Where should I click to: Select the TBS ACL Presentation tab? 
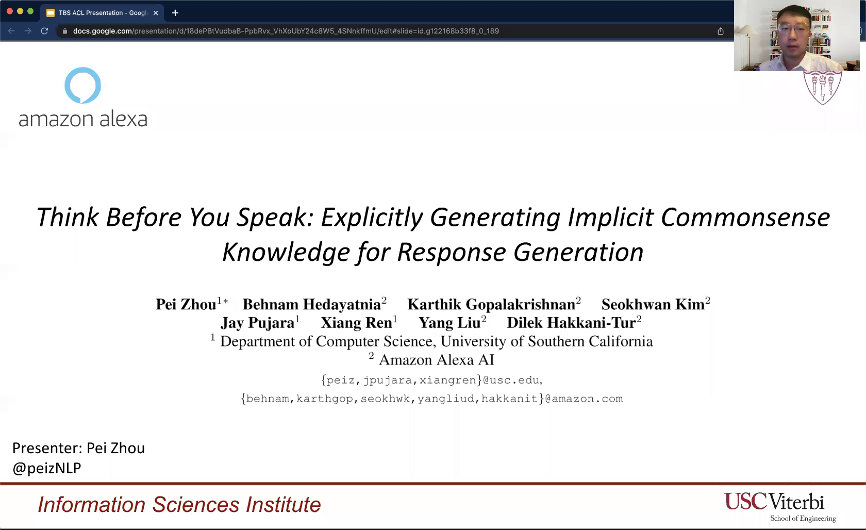point(102,13)
